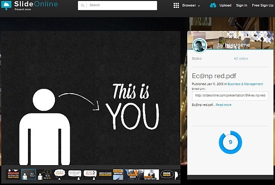The image size is (275, 185).
Task: Click the Upload cloud icon
Action: click(x=213, y=5)
